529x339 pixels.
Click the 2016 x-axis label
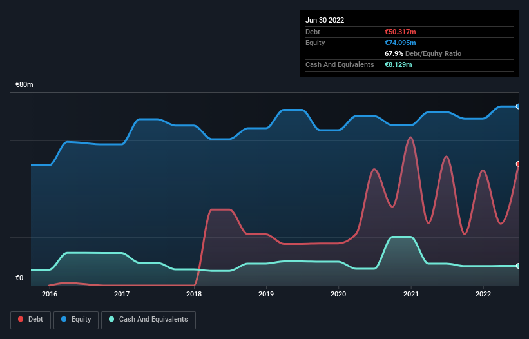tap(50, 294)
